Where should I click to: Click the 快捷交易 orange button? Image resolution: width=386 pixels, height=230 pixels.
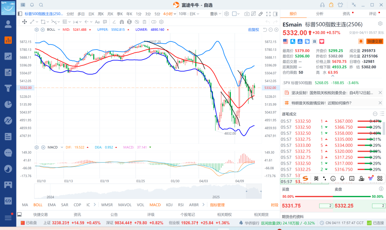point(375,41)
